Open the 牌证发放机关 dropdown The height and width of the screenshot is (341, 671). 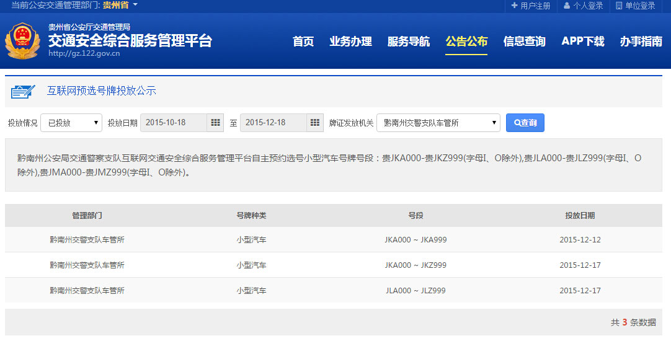click(x=438, y=123)
